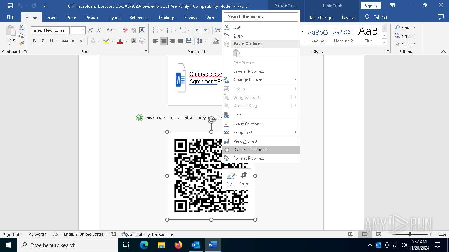Click the Save icon in title bar
The image size is (449, 252).
click(x=10, y=6)
